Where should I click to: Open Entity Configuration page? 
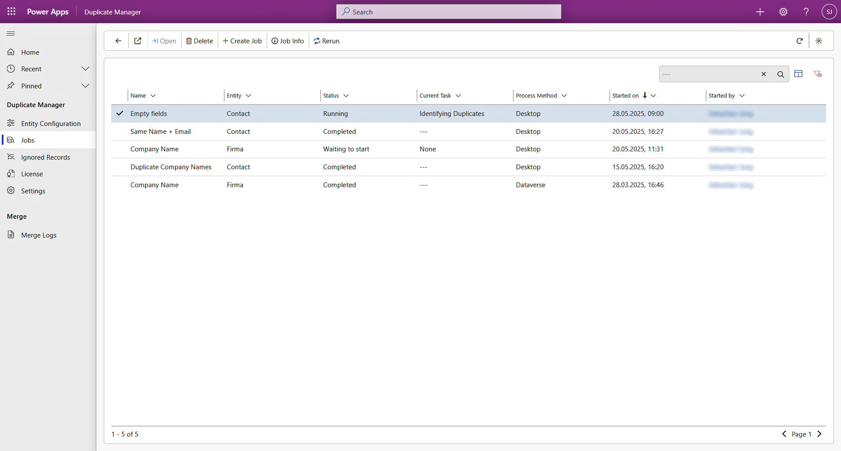[48, 124]
